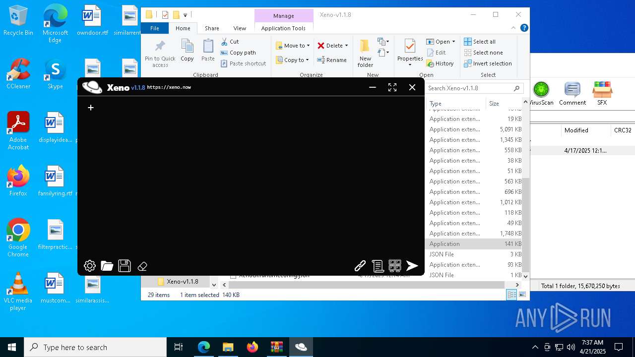Image resolution: width=635 pixels, height=357 pixels.
Task: Switch to large icons view in Explorer
Action: [522, 295]
